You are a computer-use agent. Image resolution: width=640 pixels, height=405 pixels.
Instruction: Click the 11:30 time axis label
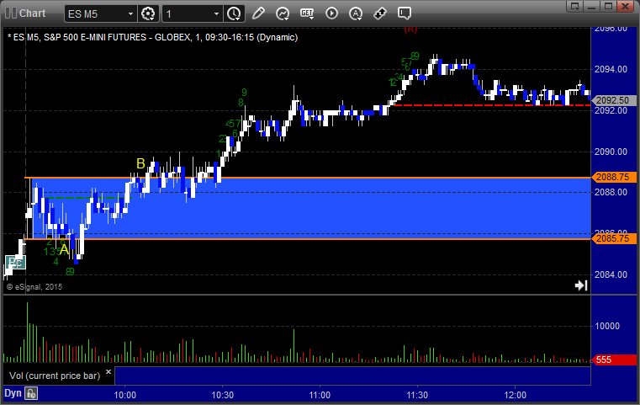point(417,395)
